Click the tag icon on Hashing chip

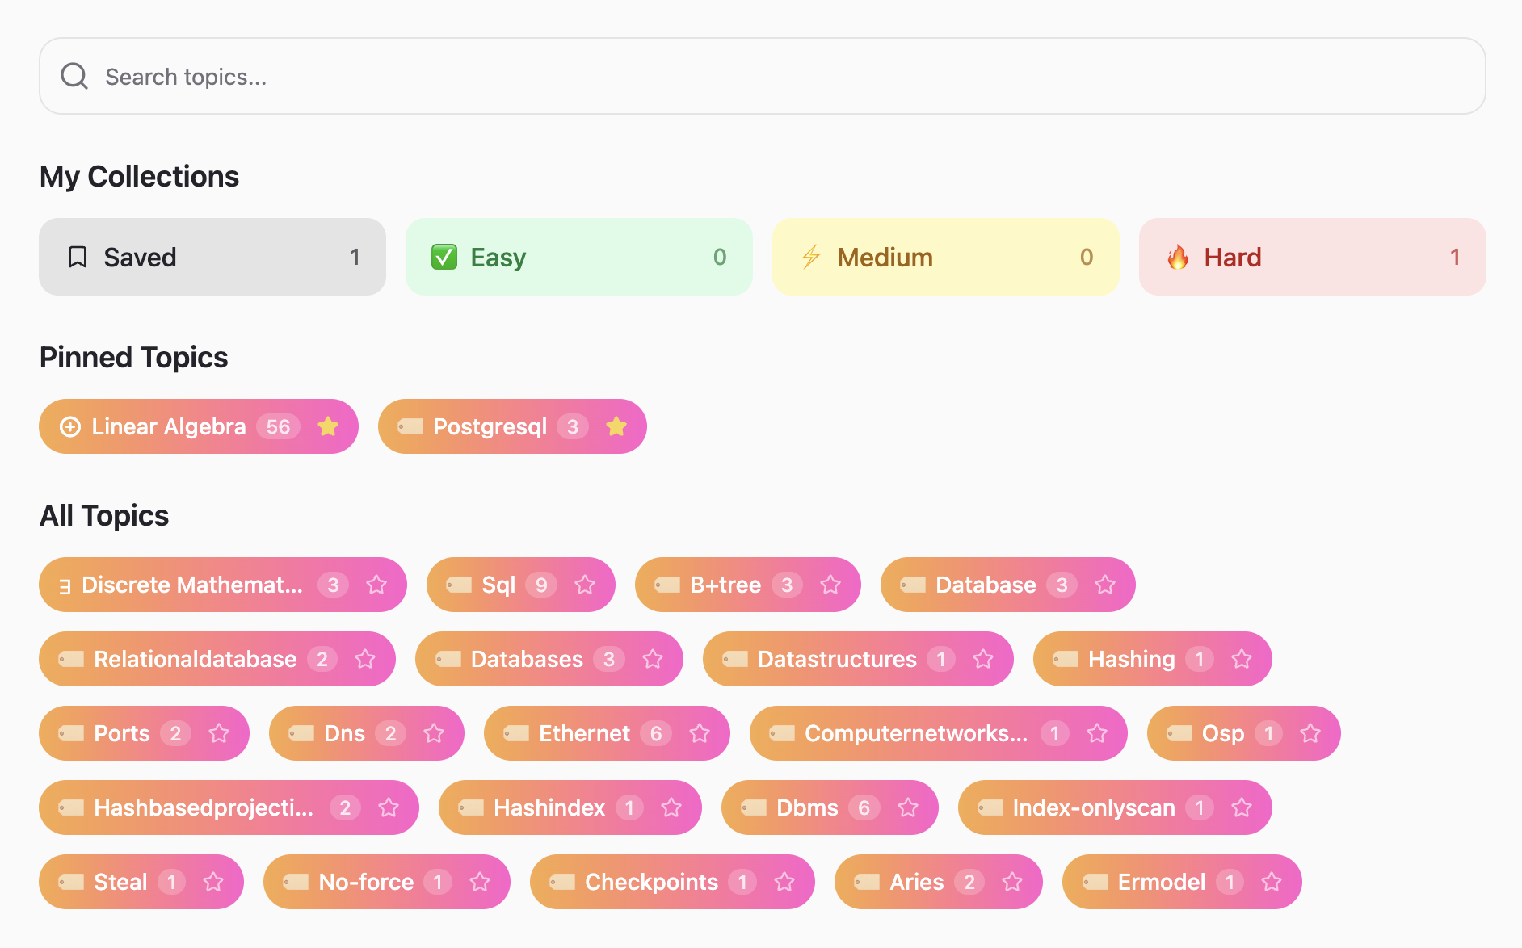coord(1066,659)
